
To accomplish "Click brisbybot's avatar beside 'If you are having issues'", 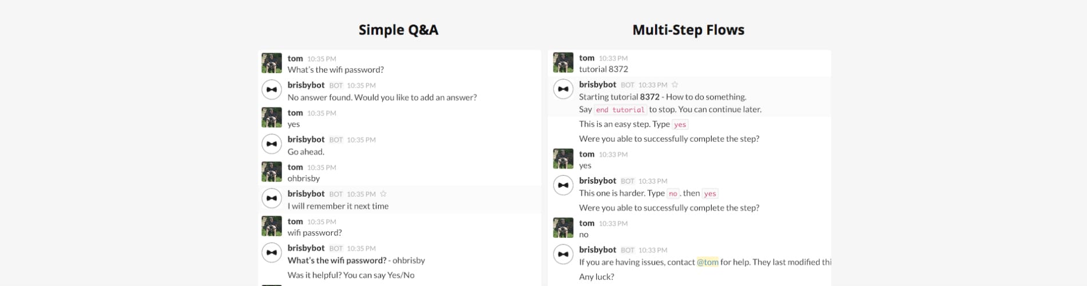I will click(x=564, y=255).
